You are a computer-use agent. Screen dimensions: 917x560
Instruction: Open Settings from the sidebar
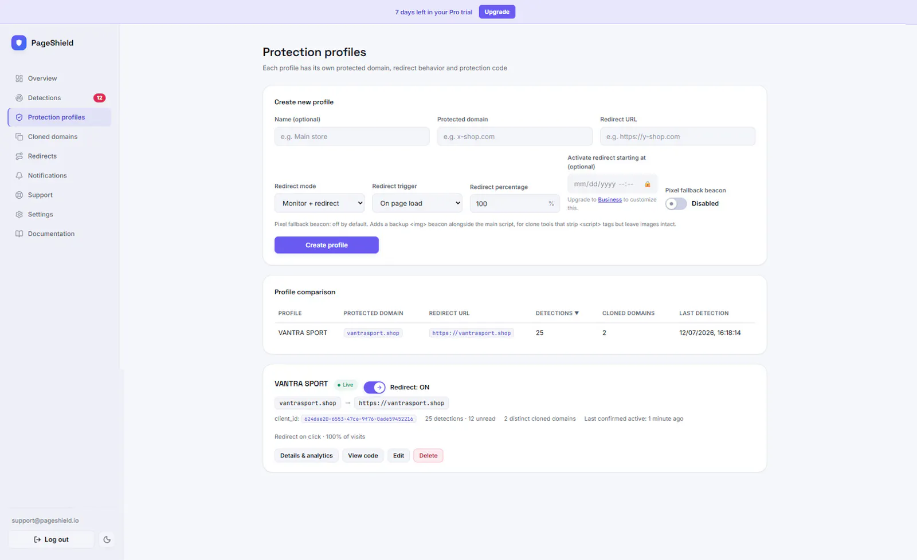(60, 215)
